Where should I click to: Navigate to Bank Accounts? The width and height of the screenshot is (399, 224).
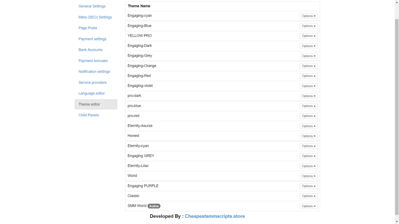(90, 50)
